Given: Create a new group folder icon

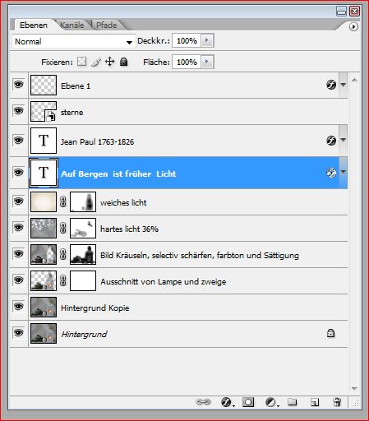Looking at the screenshot, I should coord(293,402).
